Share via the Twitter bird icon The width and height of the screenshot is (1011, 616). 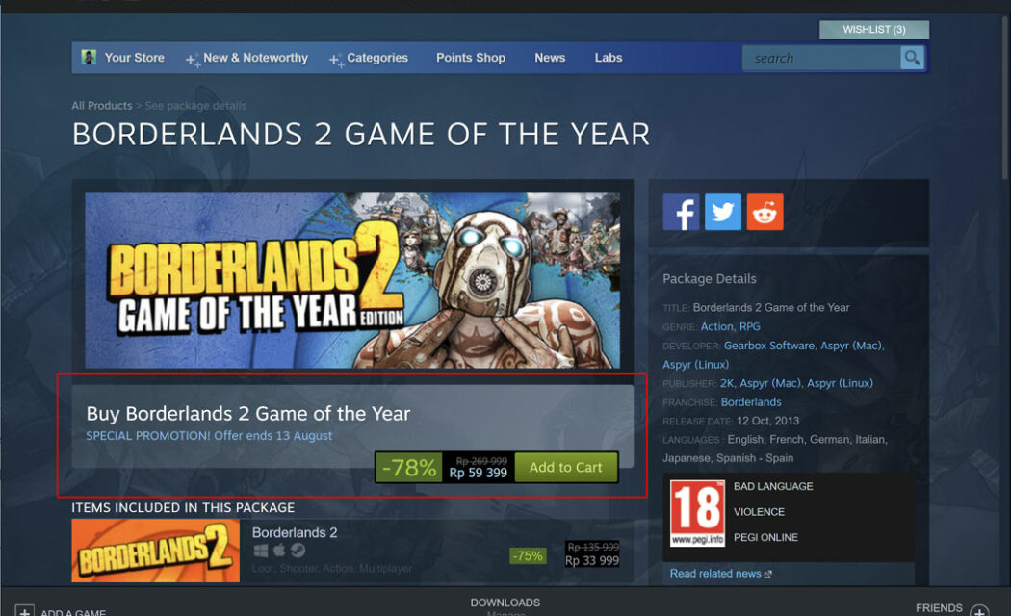tap(723, 212)
